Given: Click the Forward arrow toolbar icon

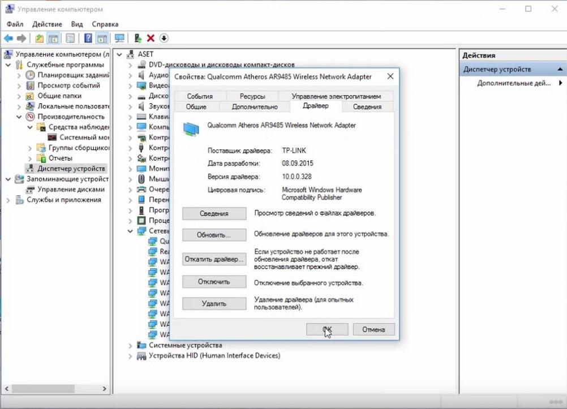Looking at the screenshot, I should pos(22,38).
